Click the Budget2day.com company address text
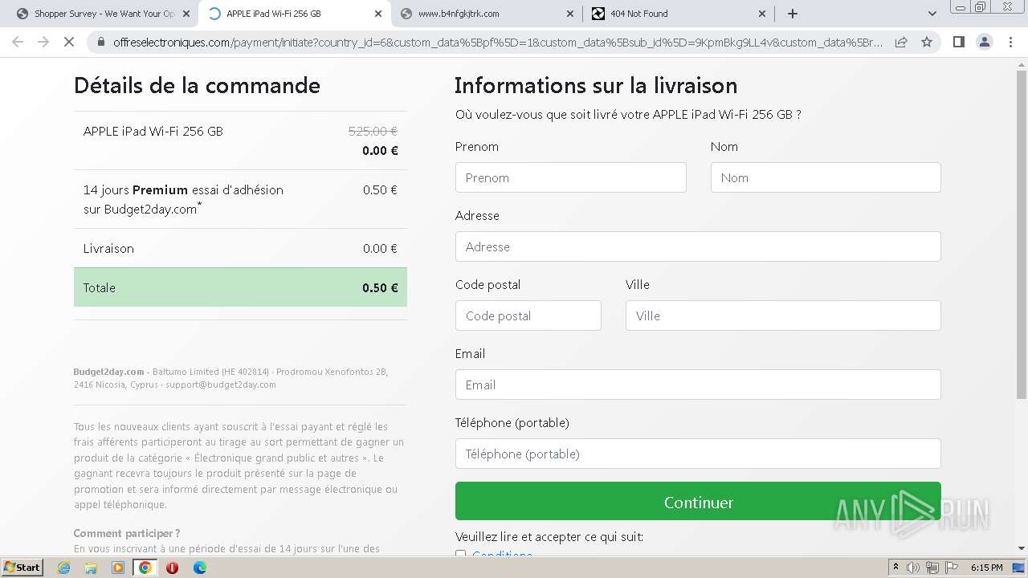1028x578 pixels. tap(231, 378)
